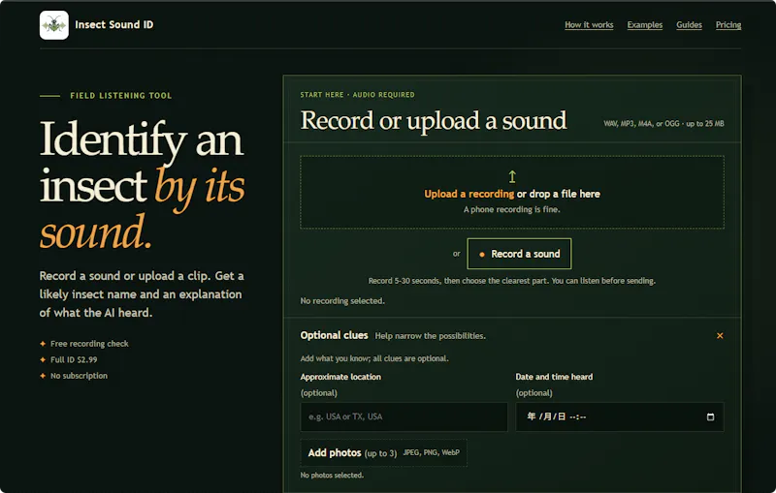Click the 'FIELD LISTENING TOOL' label

pyautogui.click(x=120, y=95)
